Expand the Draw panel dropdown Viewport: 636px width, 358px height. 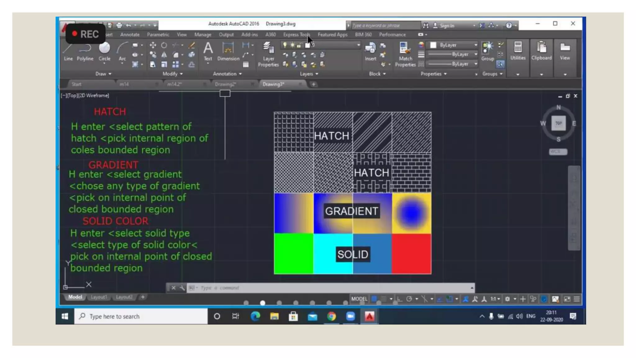(x=103, y=74)
